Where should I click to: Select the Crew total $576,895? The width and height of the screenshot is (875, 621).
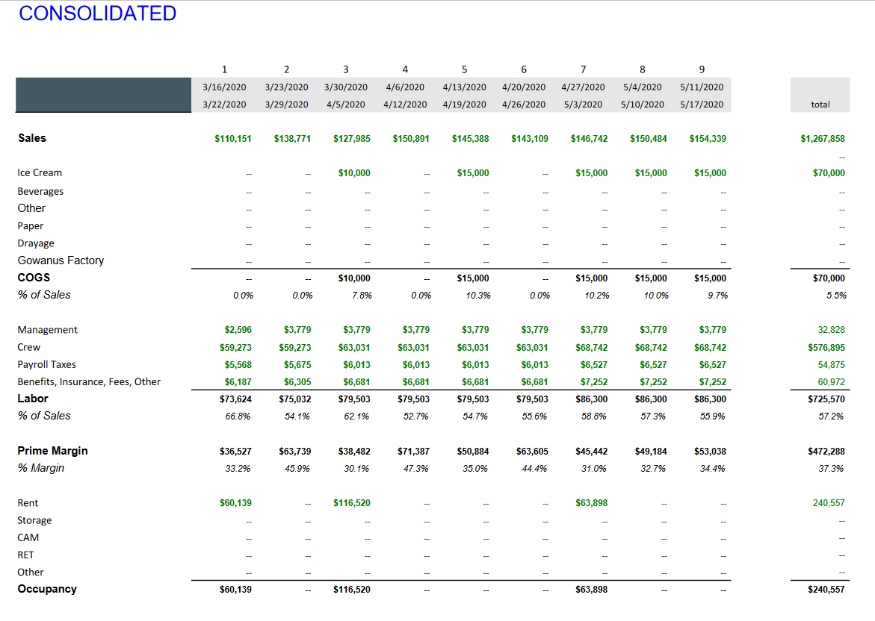pos(826,348)
